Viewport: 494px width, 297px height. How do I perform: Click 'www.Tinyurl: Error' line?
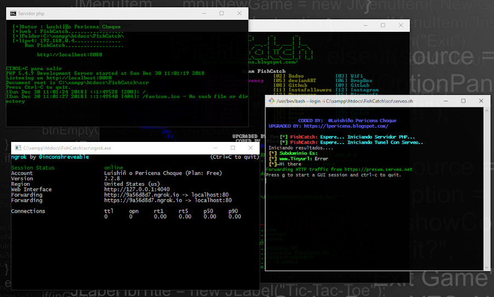pos(299,158)
